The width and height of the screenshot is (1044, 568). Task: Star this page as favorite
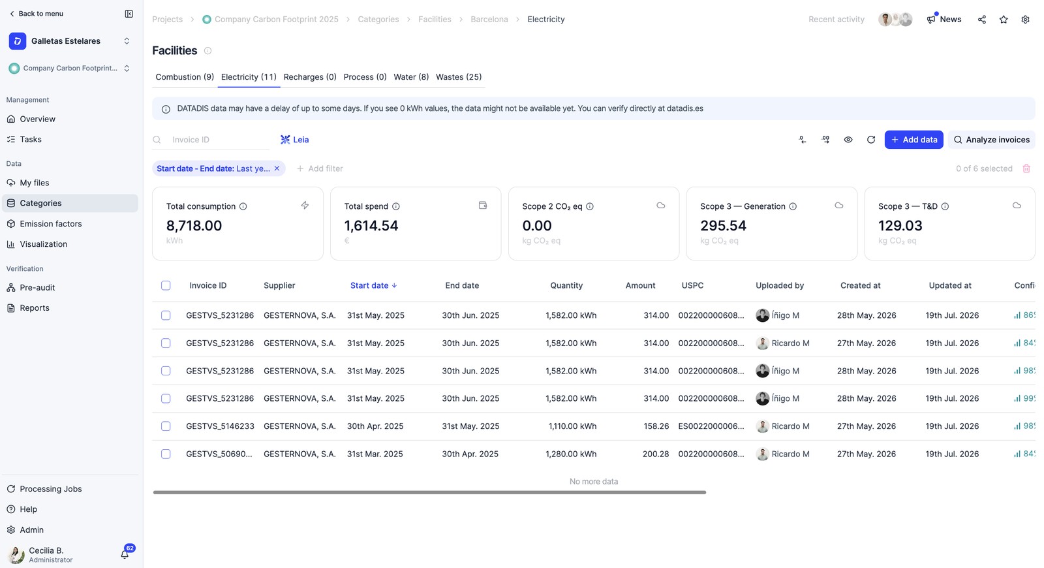coord(1004,20)
